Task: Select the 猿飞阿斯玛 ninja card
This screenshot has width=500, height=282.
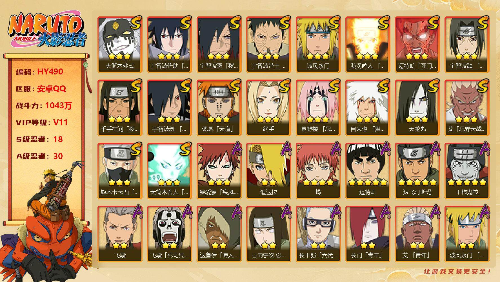Action: (x=417, y=171)
